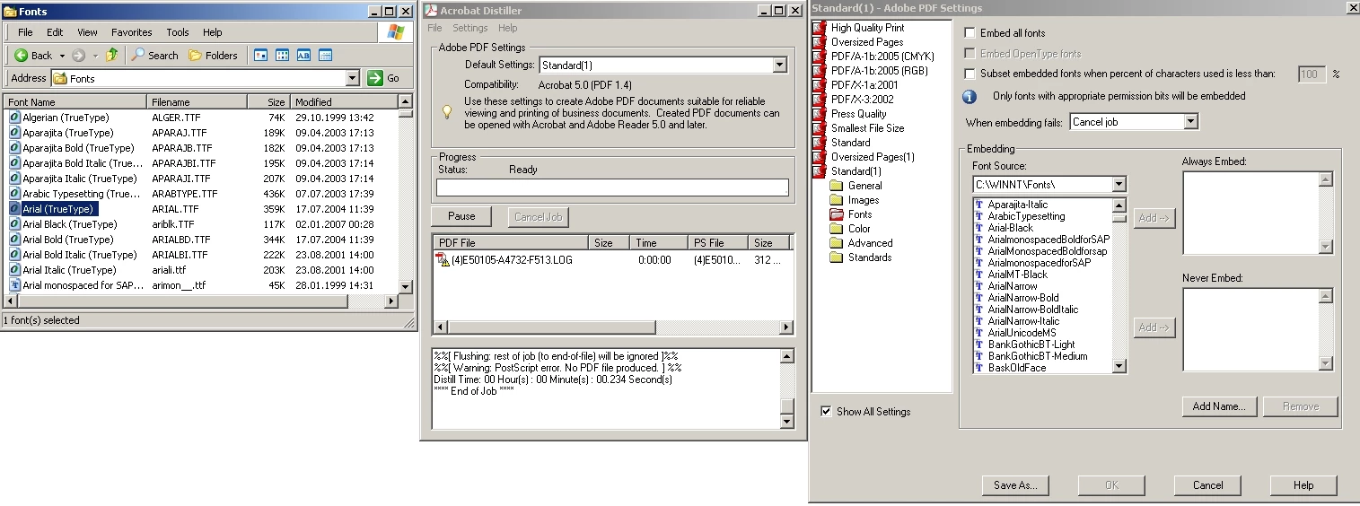Open the Standards settings folder
Screen dimensions: 1360x506
pos(837,257)
